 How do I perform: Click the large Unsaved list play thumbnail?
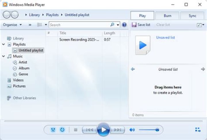[x=143, y=45]
